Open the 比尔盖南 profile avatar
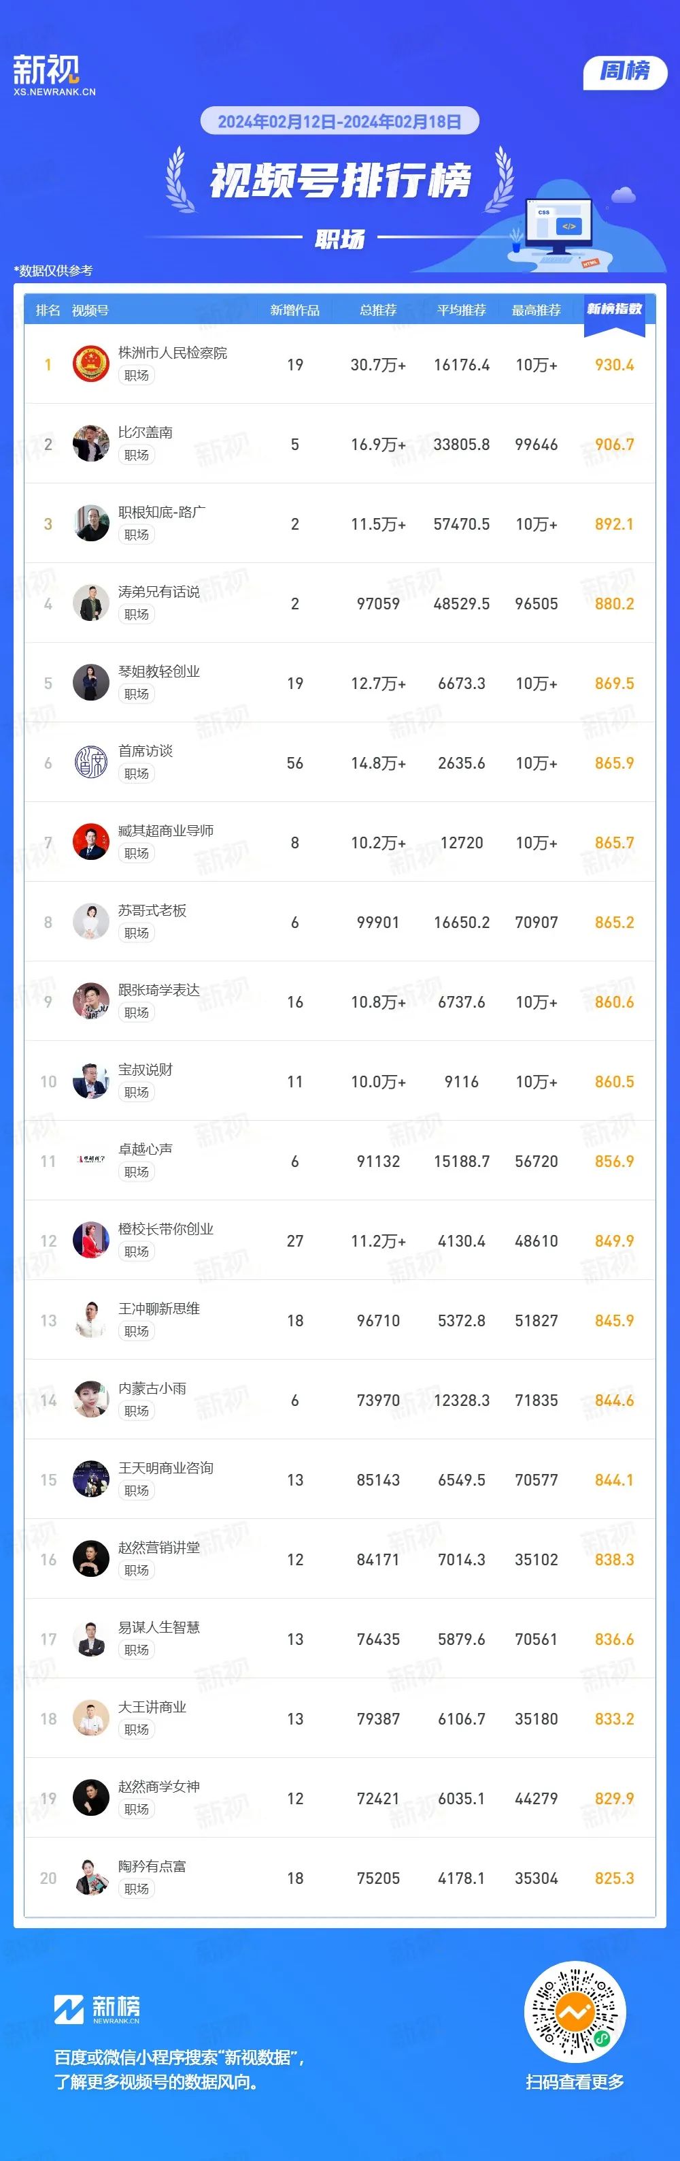This screenshot has width=680, height=2161. pyautogui.click(x=90, y=444)
